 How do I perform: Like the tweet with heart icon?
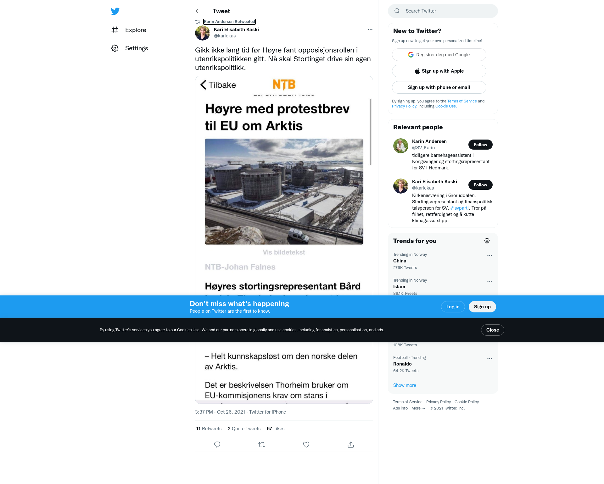[x=306, y=444]
